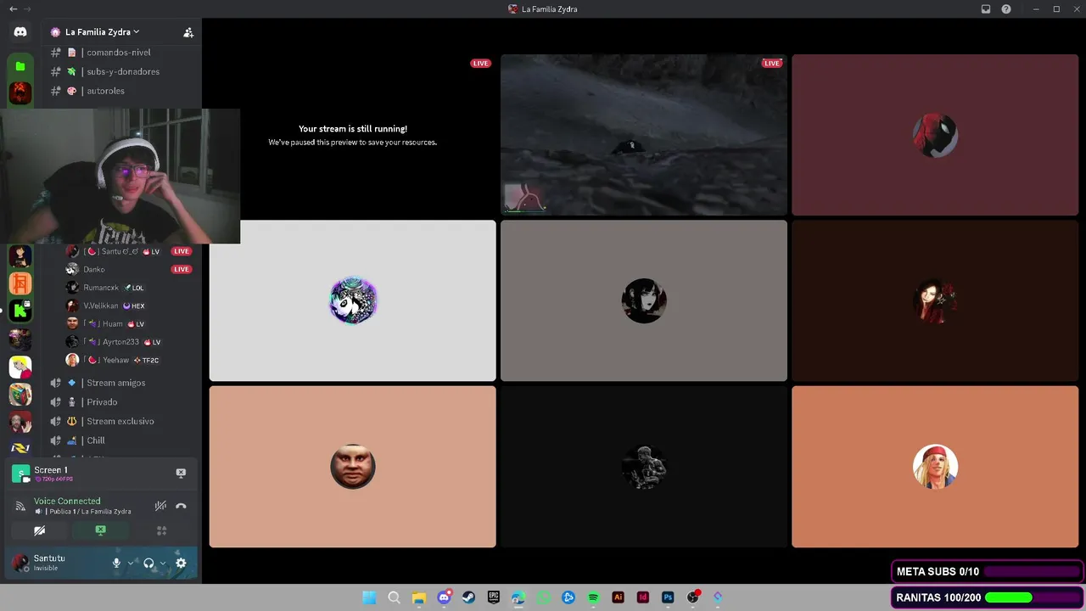
Task: Stop streaming with Screen 1 monitor icon
Action: [x=181, y=473]
